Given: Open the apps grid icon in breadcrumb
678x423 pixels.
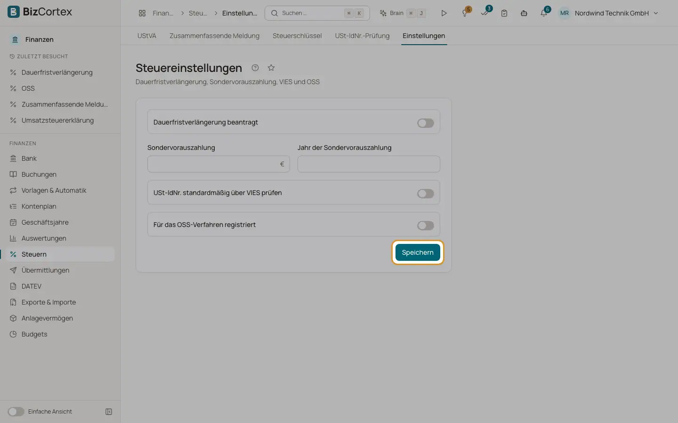Looking at the screenshot, I should point(142,13).
